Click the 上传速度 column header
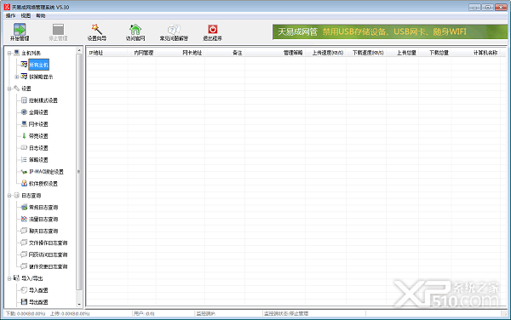This screenshot has width=511, height=320. [325, 53]
